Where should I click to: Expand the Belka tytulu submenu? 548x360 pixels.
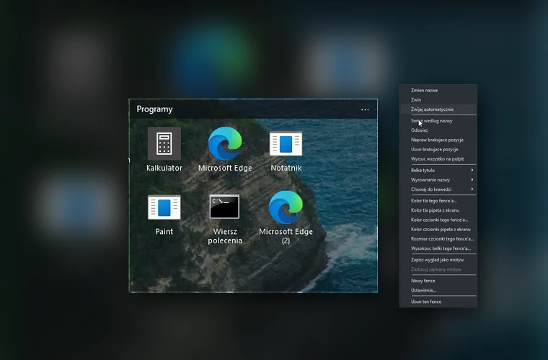pyautogui.click(x=438, y=170)
